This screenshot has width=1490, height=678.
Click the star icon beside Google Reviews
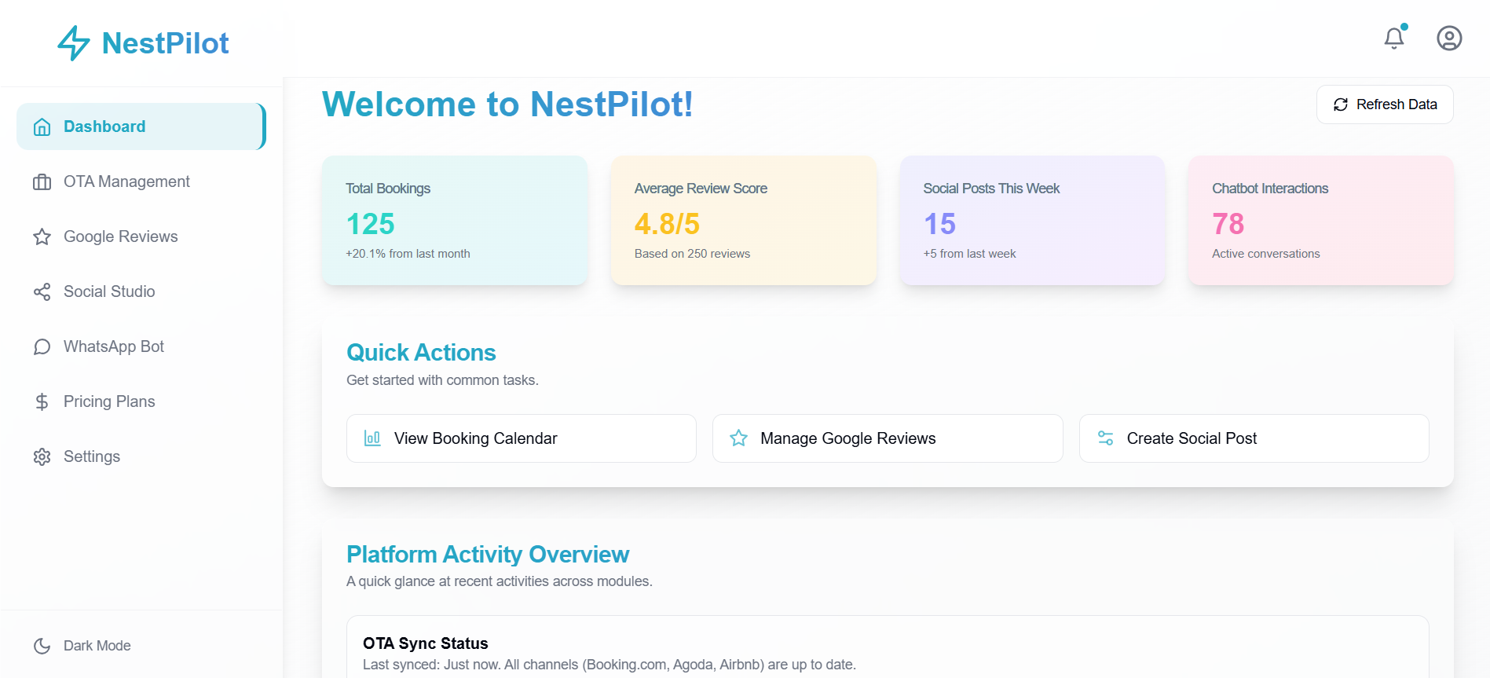[42, 236]
